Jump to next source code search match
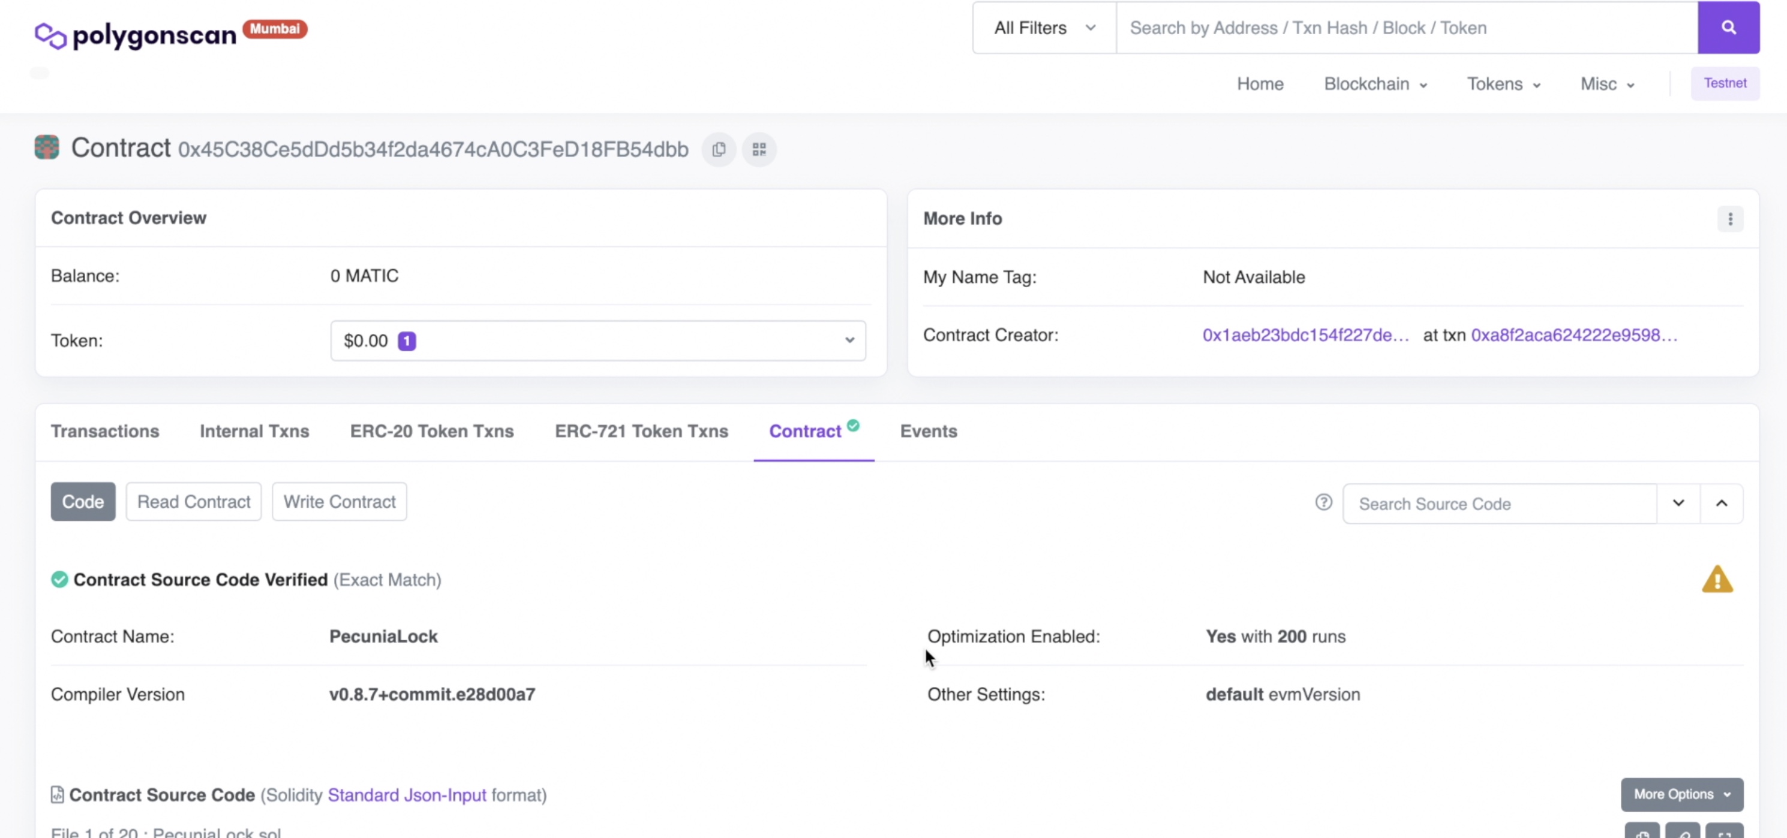Viewport: 1787px width, 838px height. (x=1677, y=503)
